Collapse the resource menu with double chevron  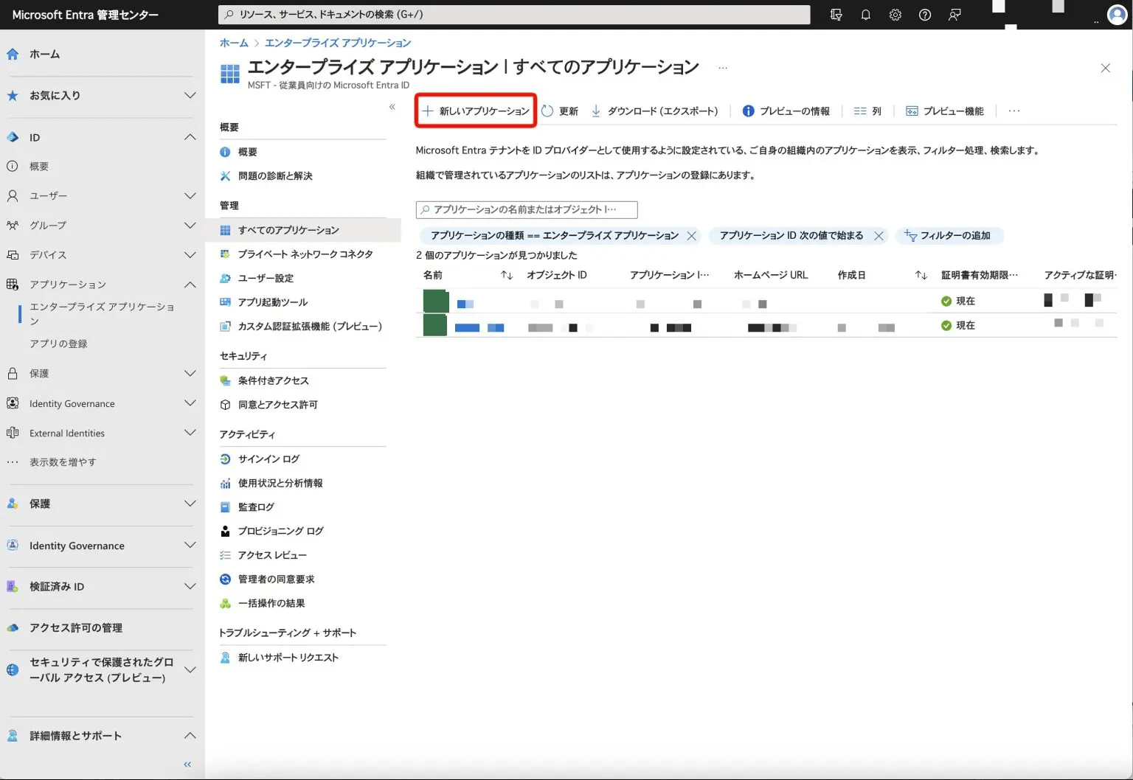pyautogui.click(x=392, y=107)
